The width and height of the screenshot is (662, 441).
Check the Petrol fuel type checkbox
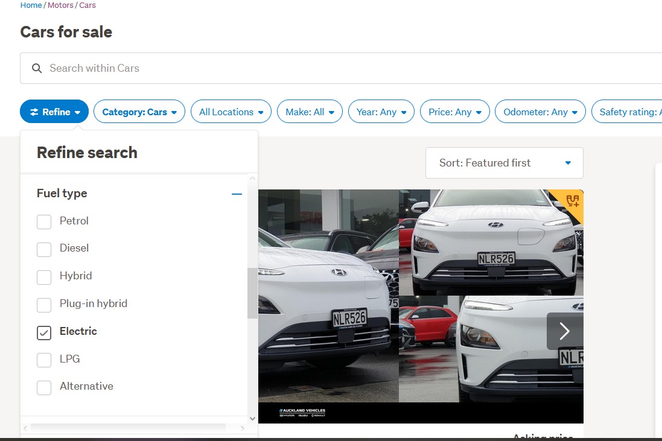[x=44, y=221]
